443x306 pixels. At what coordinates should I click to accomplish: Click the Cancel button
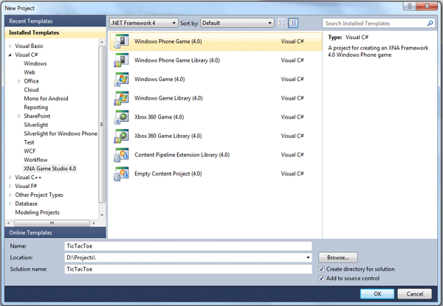(414, 293)
